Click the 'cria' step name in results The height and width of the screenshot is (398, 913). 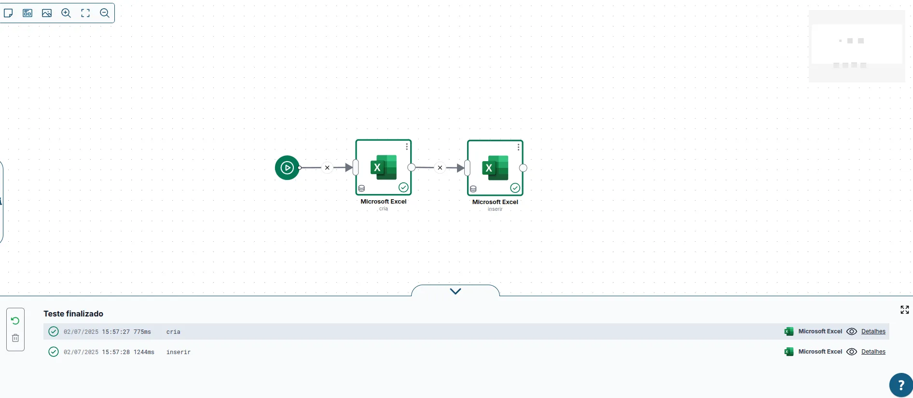click(x=173, y=332)
